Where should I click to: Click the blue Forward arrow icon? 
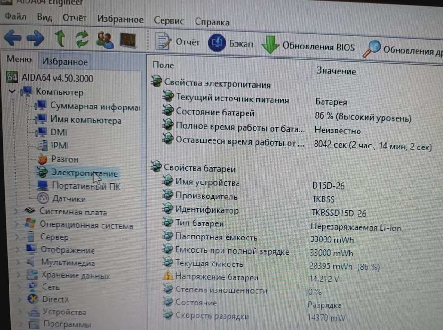(35, 38)
